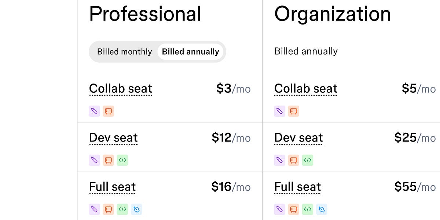The width and height of the screenshot is (440, 220).
Task: Open Full seat details under Professional
Action: (x=112, y=187)
